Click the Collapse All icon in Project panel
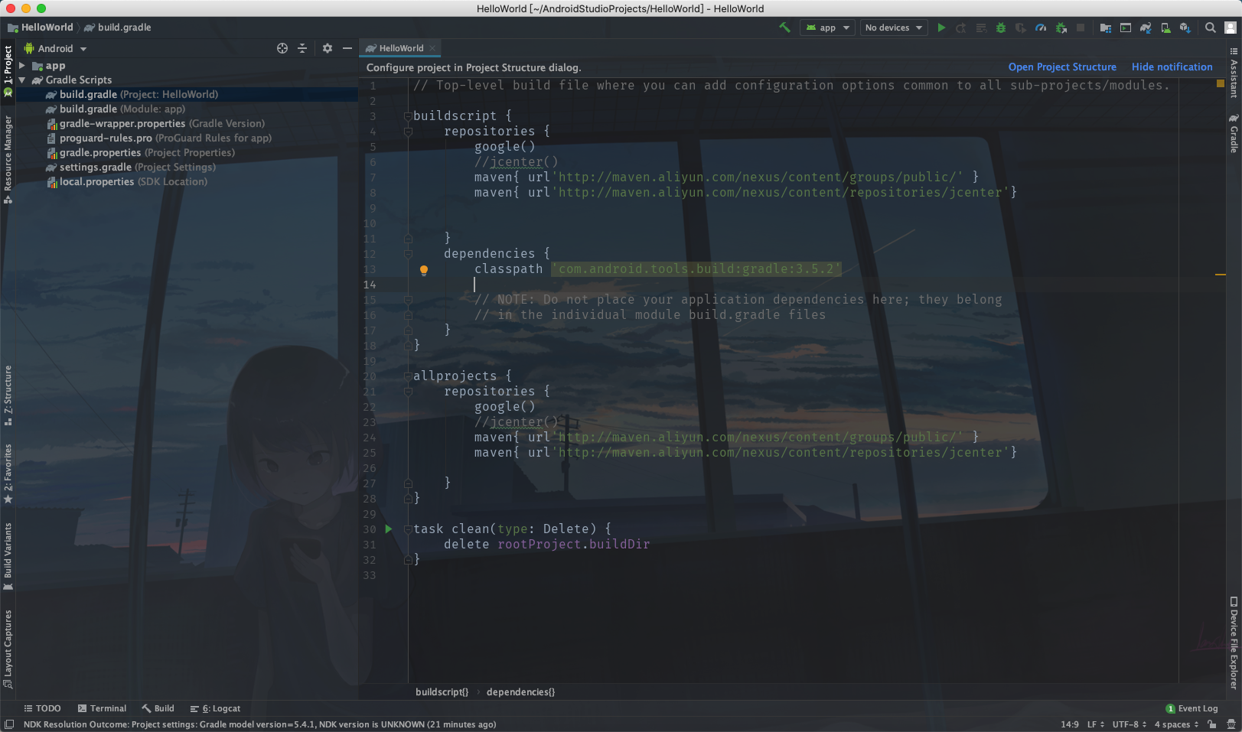Image resolution: width=1242 pixels, height=732 pixels. pyautogui.click(x=302, y=48)
